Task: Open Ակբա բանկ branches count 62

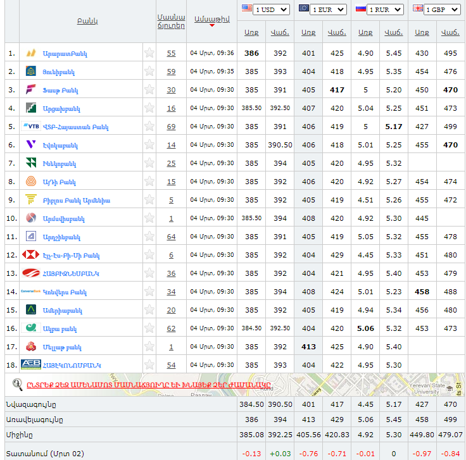Action: tap(171, 328)
